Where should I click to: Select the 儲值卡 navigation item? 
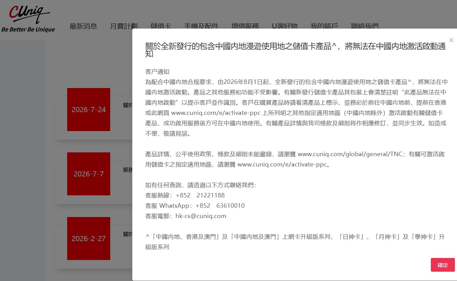[161, 26]
